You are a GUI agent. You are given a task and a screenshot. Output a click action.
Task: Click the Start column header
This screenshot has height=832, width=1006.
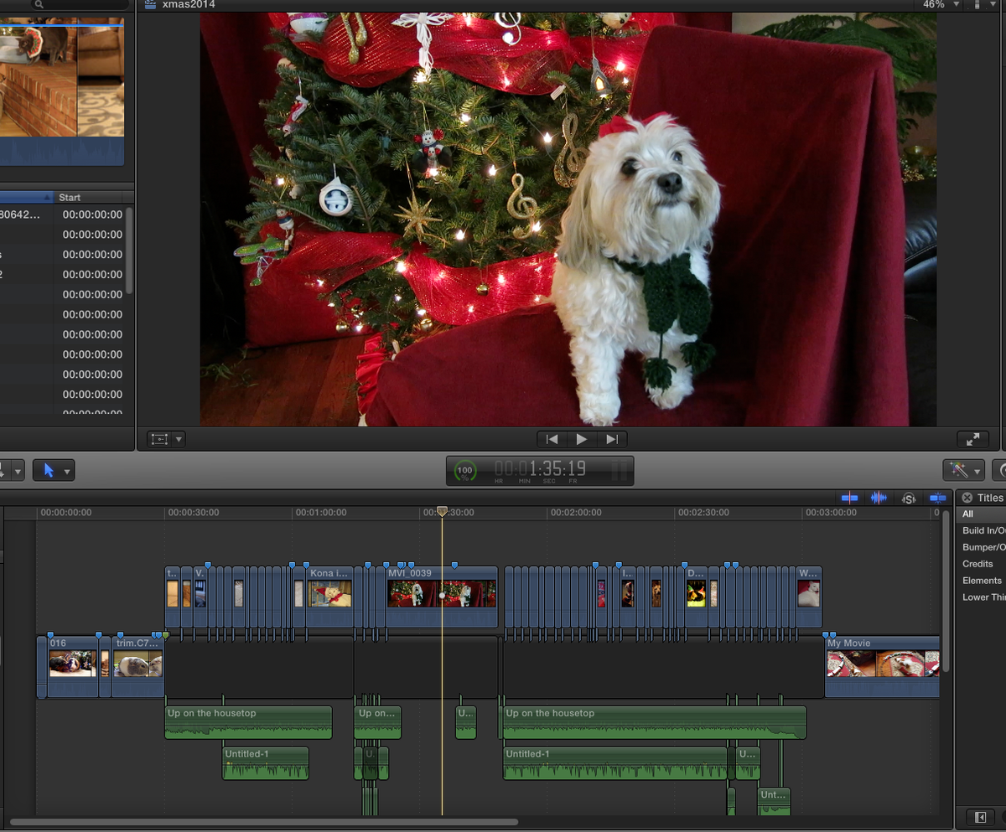click(x=88, y=198)
